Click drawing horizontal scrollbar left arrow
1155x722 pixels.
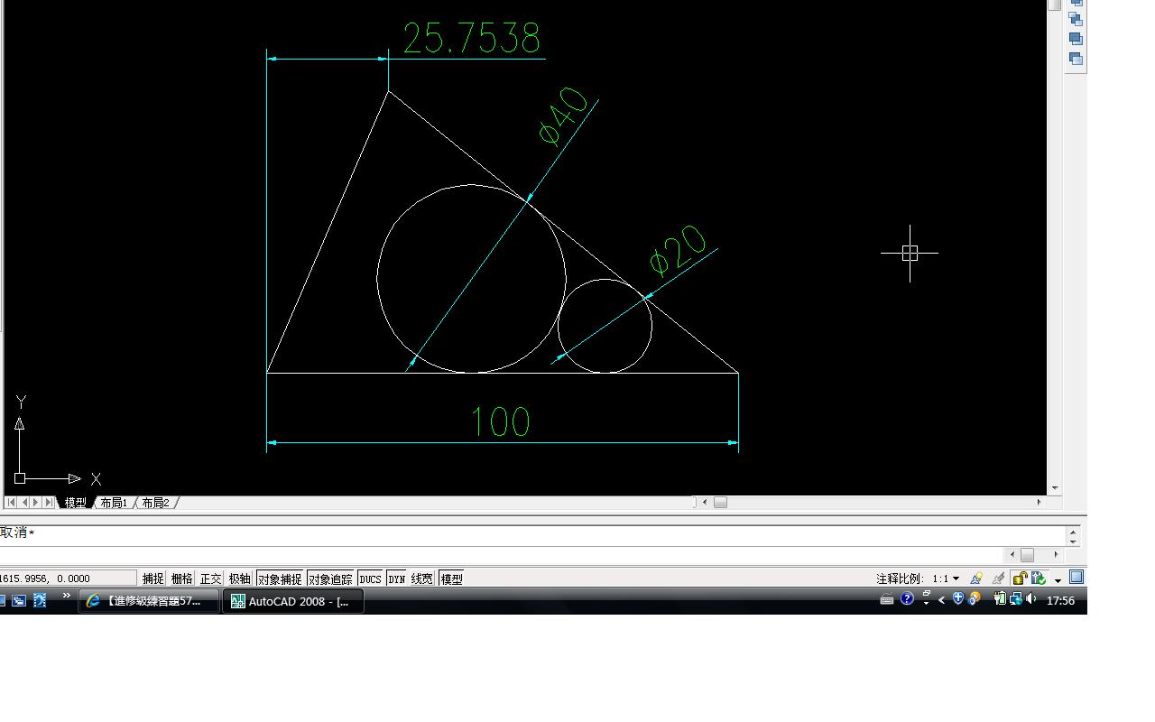[705, 502]
